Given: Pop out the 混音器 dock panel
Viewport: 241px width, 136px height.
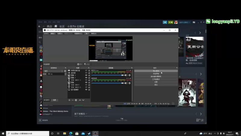Looking at the screenshot, I should 132,68.
